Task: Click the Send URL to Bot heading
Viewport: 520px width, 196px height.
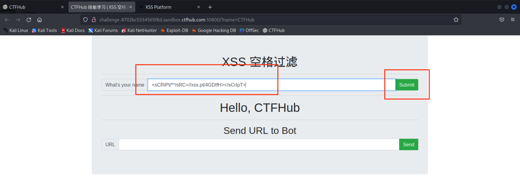Action: (x=260, y=131)
